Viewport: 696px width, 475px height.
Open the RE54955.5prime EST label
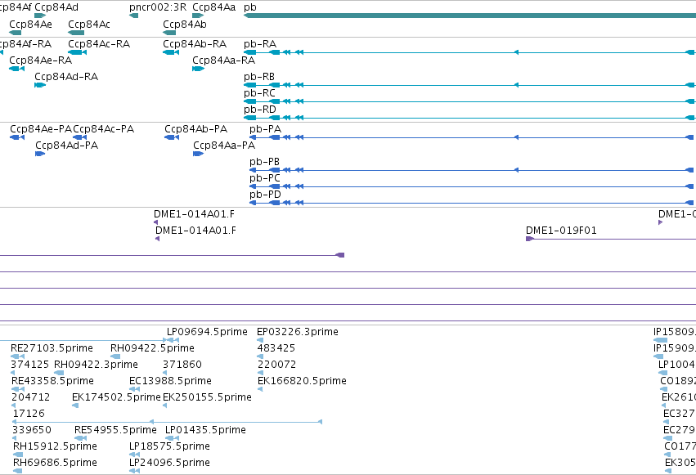115,430
